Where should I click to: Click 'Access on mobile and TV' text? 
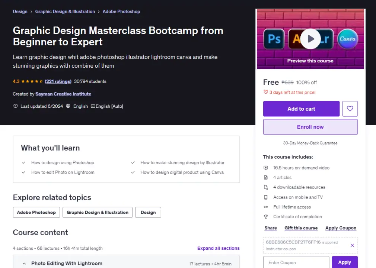click(x=298, y=197)
